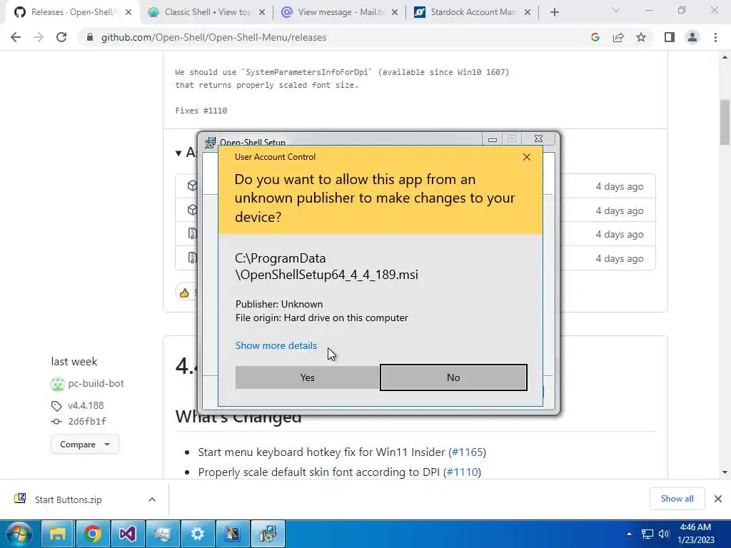
Task: Click page scrollbar thumb
Action: point(725,121)
